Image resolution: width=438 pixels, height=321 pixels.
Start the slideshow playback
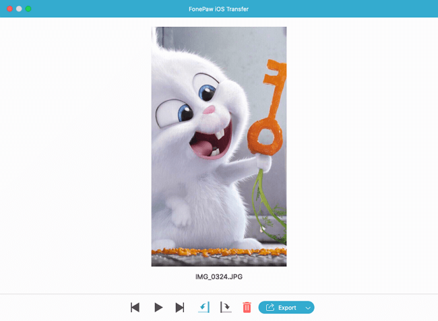[158, 308]
